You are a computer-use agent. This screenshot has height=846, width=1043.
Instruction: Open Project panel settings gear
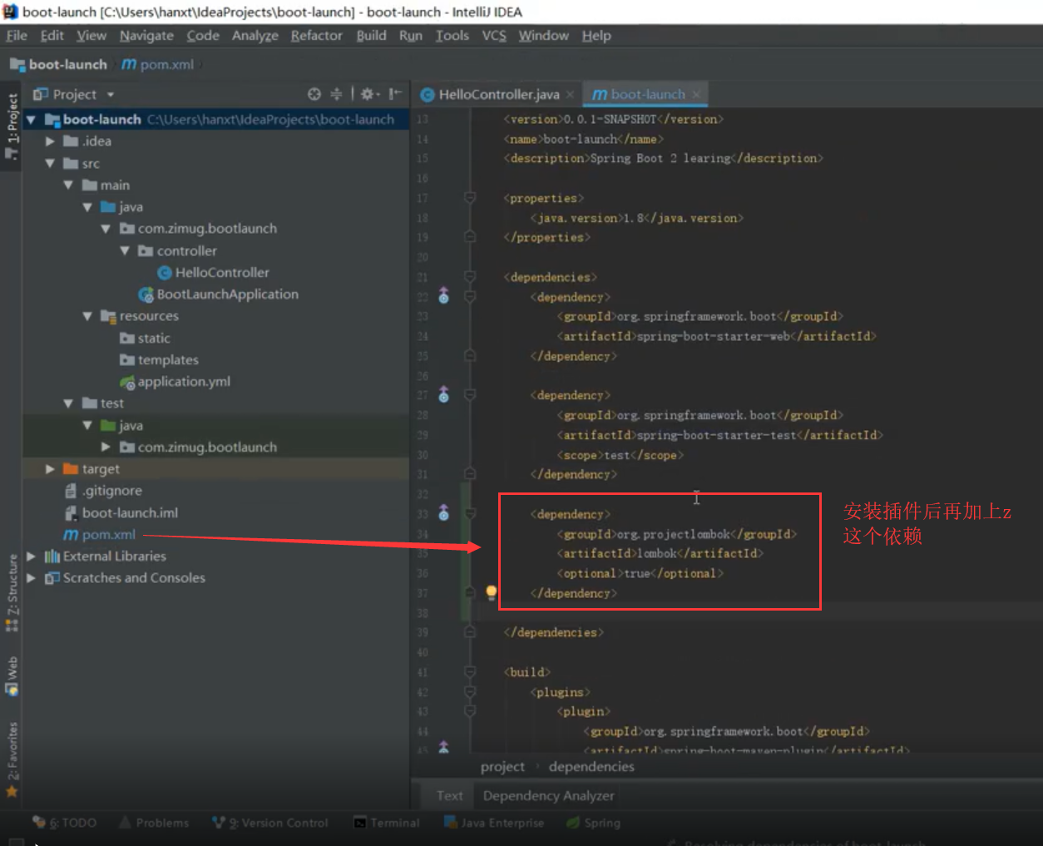[x=367, y=94]
